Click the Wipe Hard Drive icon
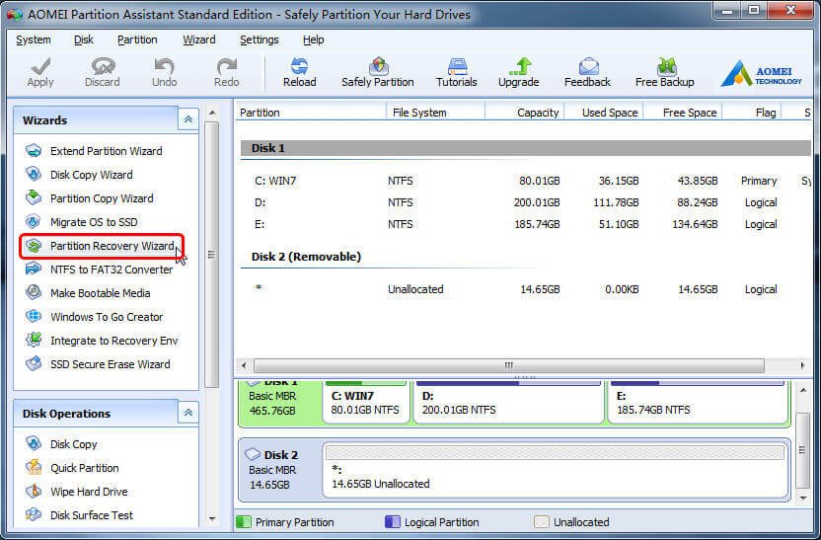 click(x=34, y=492)
